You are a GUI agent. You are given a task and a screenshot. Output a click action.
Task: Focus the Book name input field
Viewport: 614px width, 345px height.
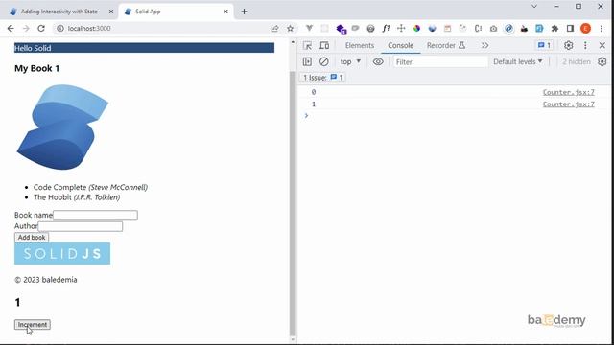95,215
